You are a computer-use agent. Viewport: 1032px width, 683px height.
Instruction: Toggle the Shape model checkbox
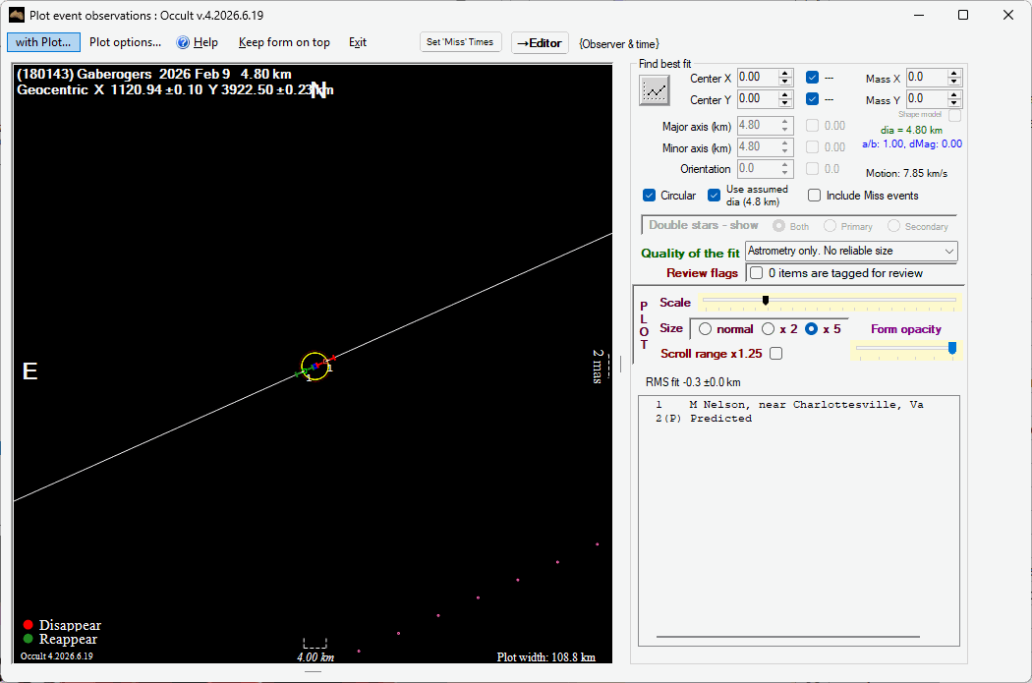click(955, 115)
